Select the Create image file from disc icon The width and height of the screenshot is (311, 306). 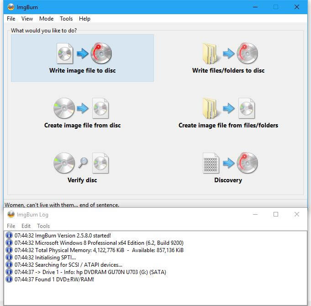click(81, 108)
